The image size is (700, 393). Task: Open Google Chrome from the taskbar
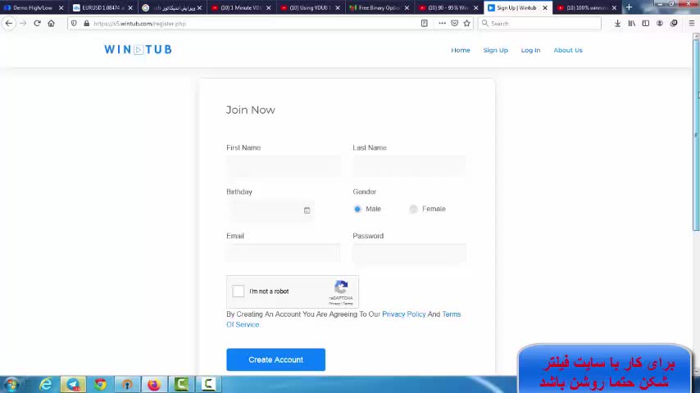click(x=101, y=384)
